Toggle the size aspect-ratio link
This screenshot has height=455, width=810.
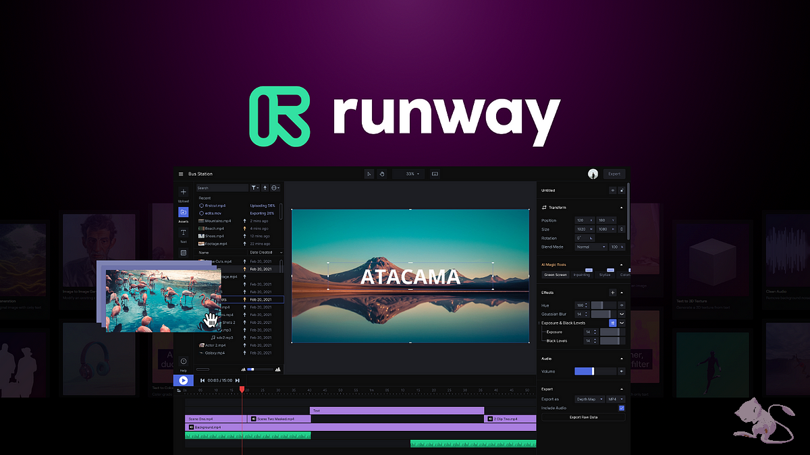coord(622,229)
